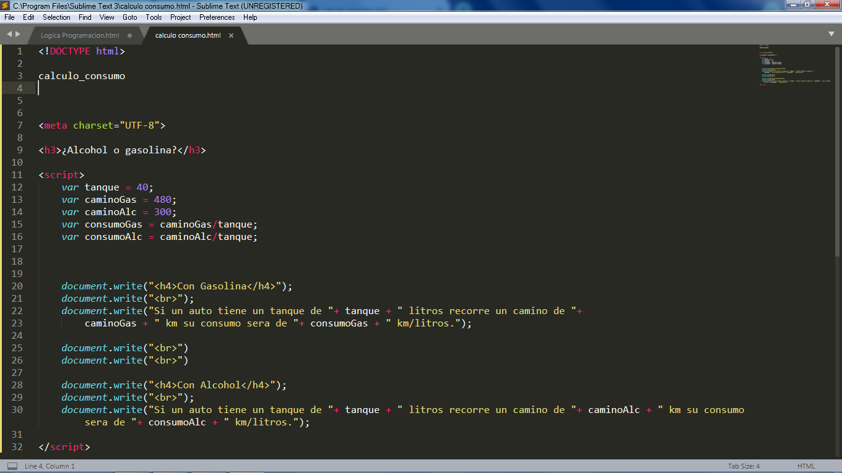Click the opening script tag
Screen dimensions: 842x473
(61, 175)
